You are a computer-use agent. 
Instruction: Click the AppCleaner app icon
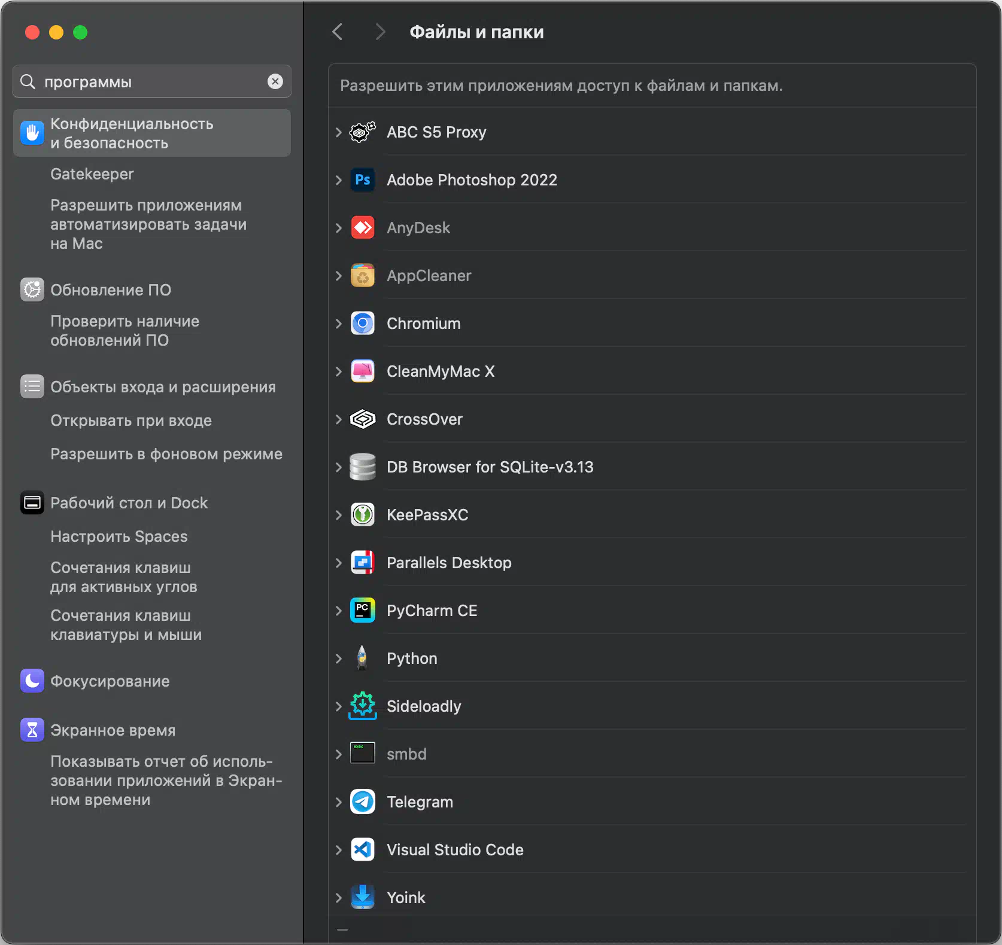pos(362,275)
